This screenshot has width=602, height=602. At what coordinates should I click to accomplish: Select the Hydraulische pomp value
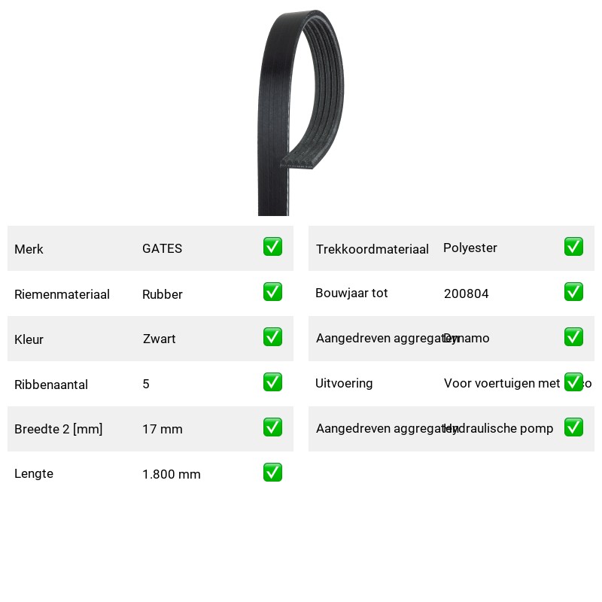(498, 428)
